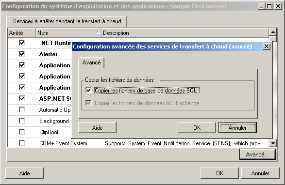Click the MS Exchange data files checkbox

pos(88,103)
